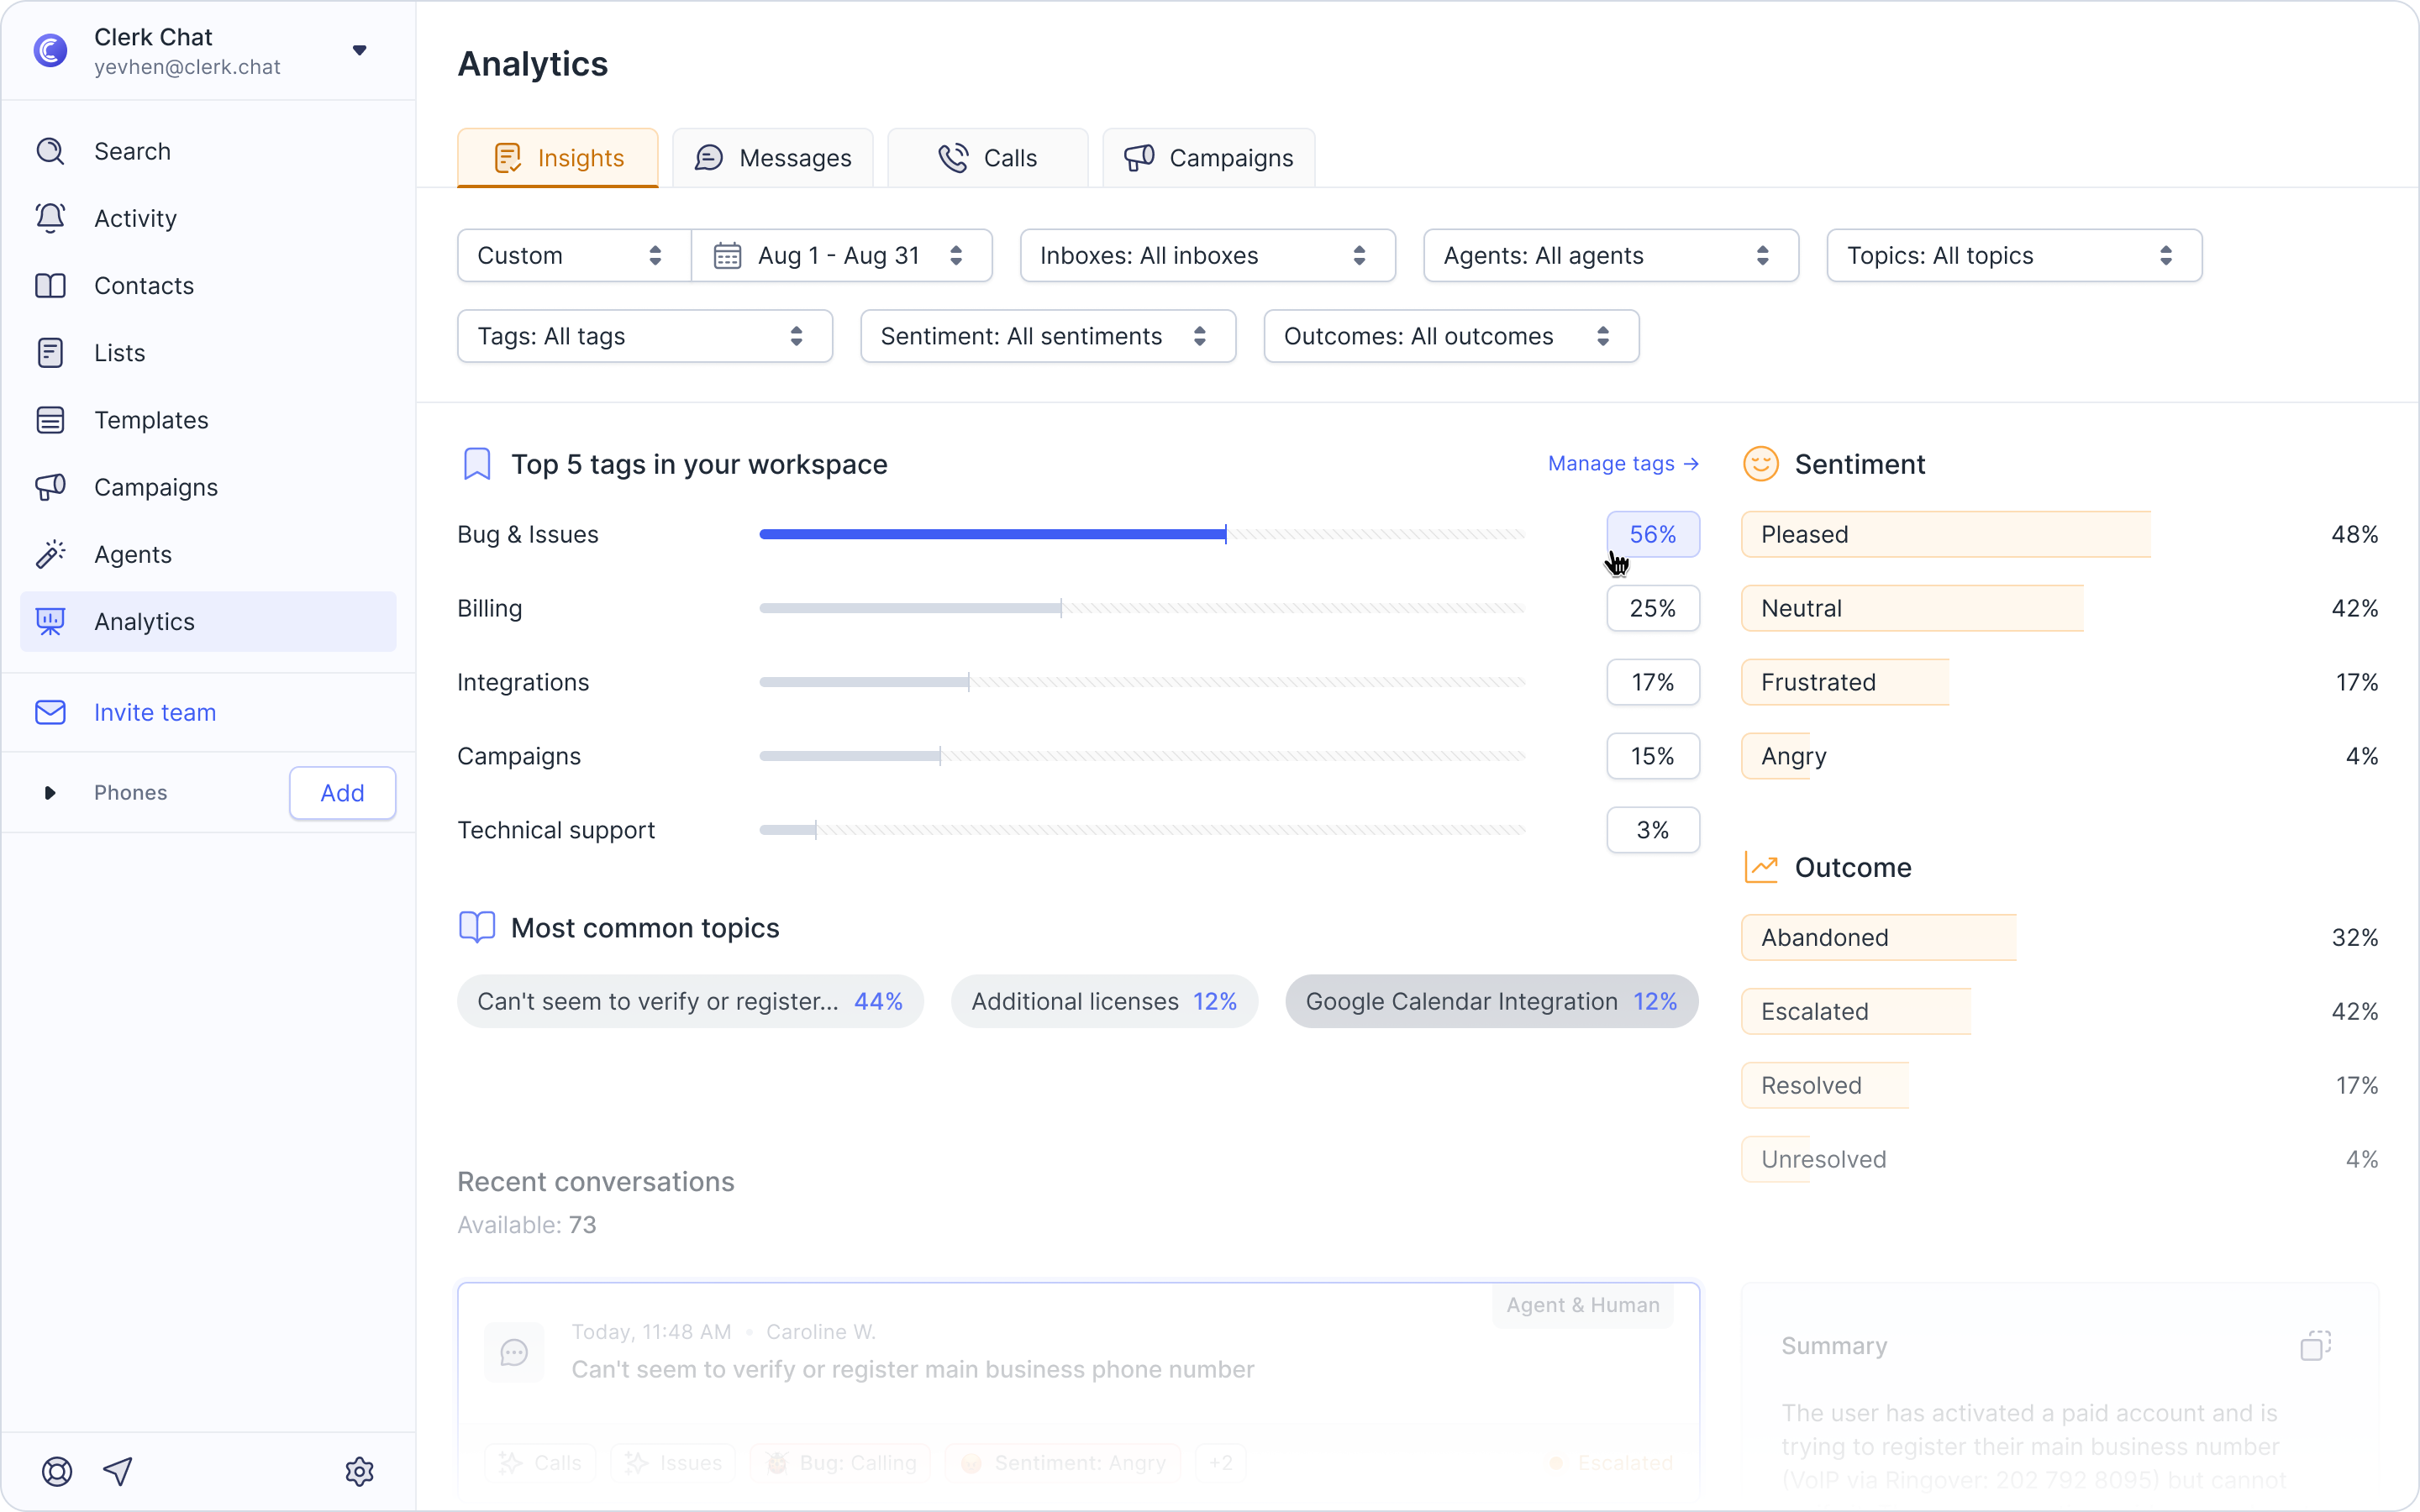Screen dimensions: 2420x1512
Task: Switch to the Insights tab
Action: (x=558, y=158)
